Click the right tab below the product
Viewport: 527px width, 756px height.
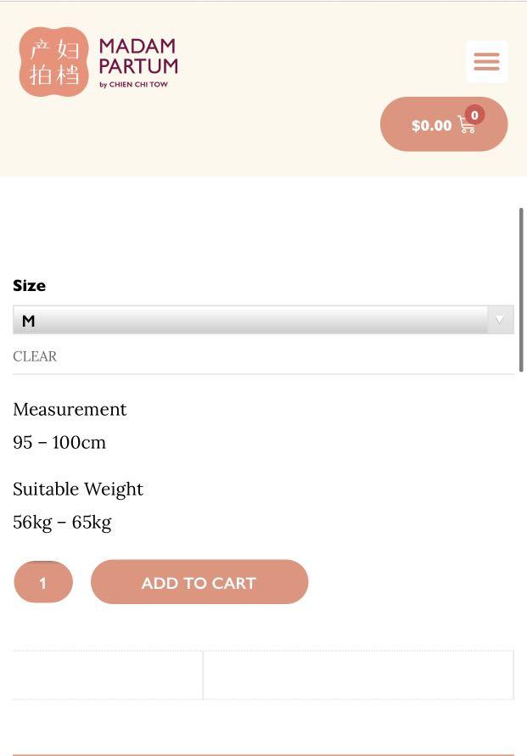pyautogui.click(x=358, y=675)
